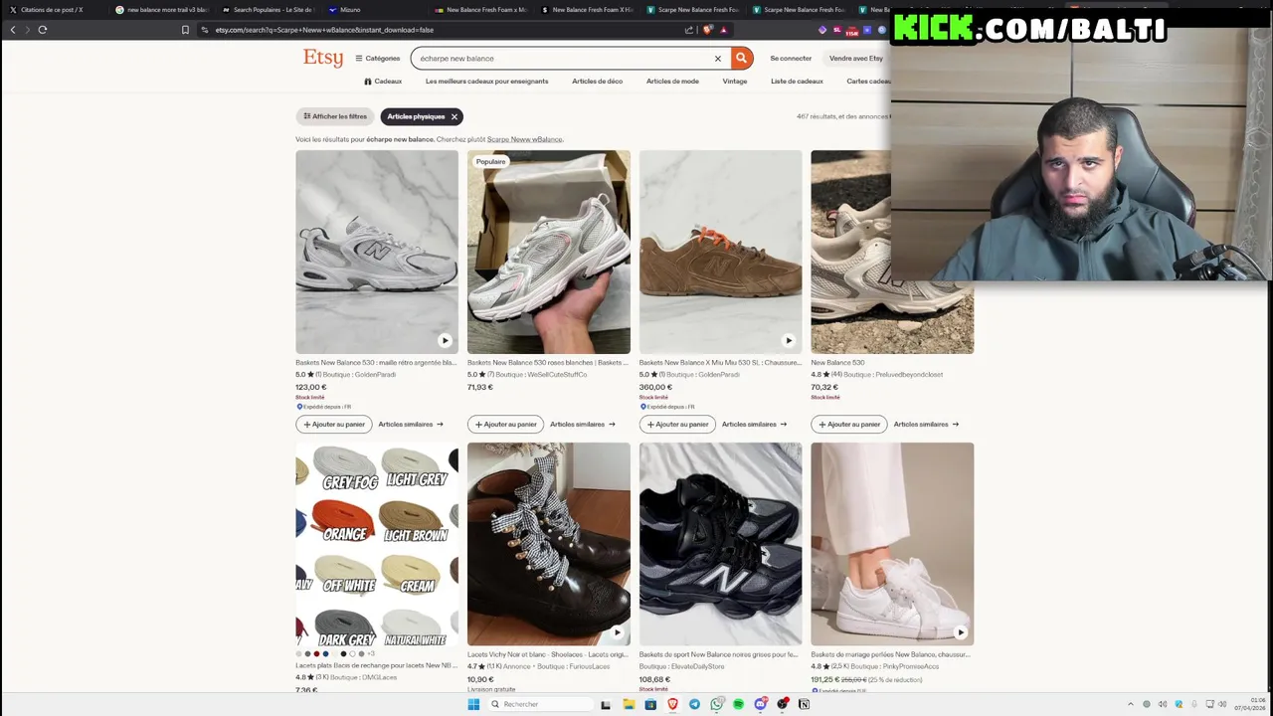Click the orange Etsy search magnifier button
The image size is (1273, 716).
[x=741, y=58]
